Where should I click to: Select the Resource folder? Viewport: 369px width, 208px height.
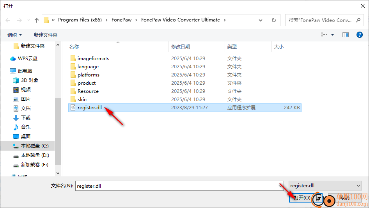pyautogui.click(x=88, y=91)
